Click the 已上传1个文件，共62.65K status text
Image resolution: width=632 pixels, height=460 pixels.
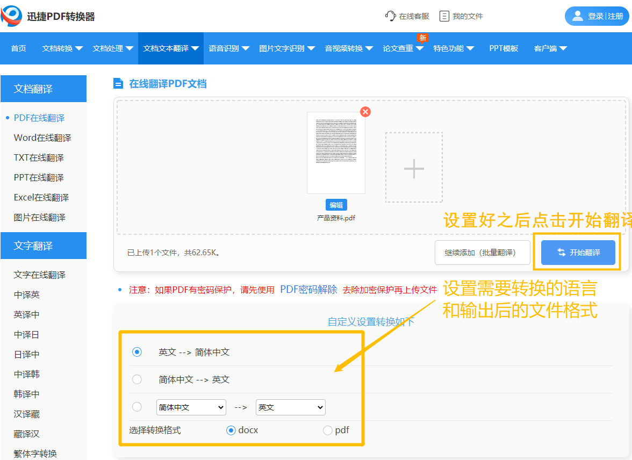point(173,253)
